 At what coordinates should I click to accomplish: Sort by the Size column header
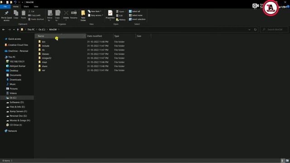[x=143, y=36]
